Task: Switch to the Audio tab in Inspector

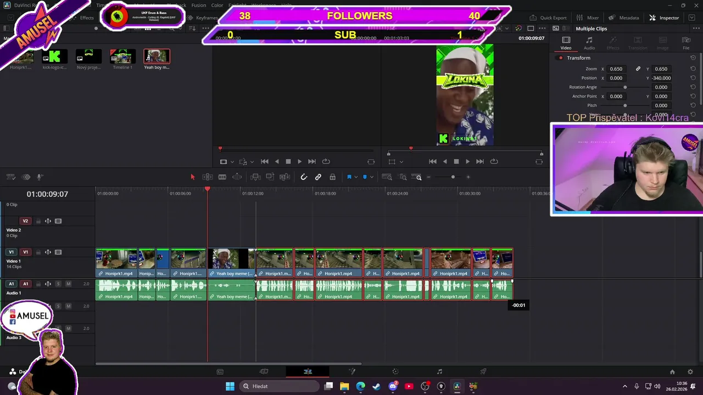Action: tap(589, 43)
